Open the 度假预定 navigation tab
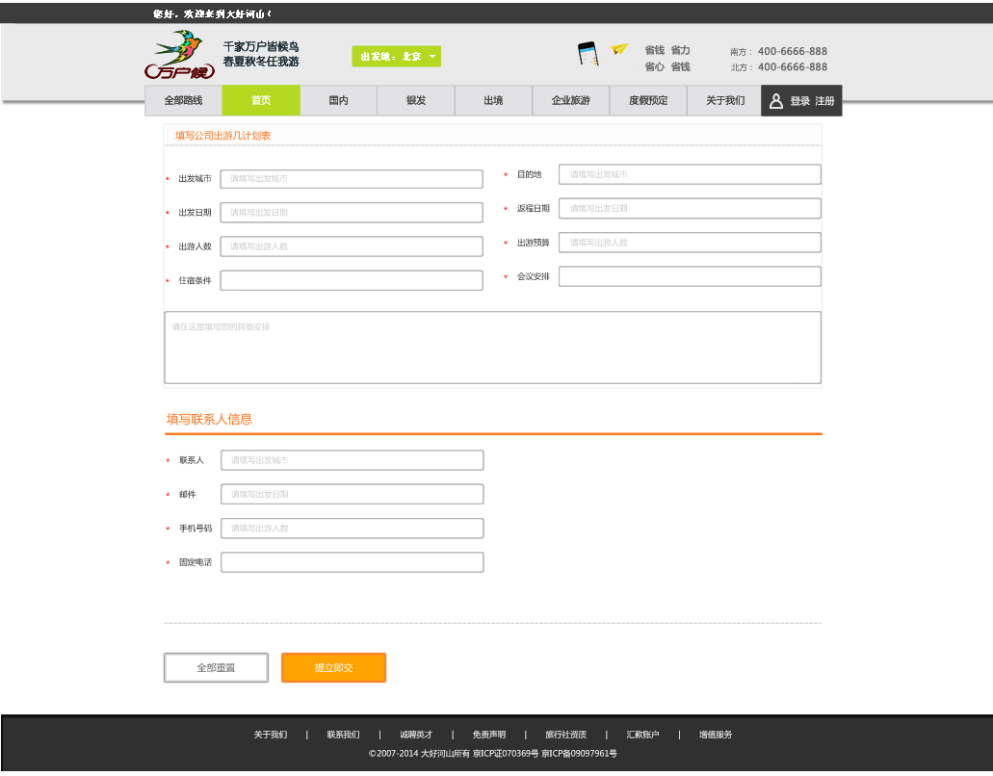The height and width of the screenshot is (776, 993). pos(648,101)
